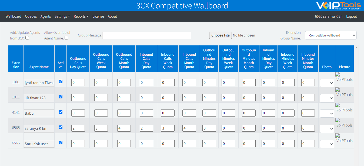Screen dimensions: 364x166
Task: Click extension number 4141
Action: click(x=16, y=112)
